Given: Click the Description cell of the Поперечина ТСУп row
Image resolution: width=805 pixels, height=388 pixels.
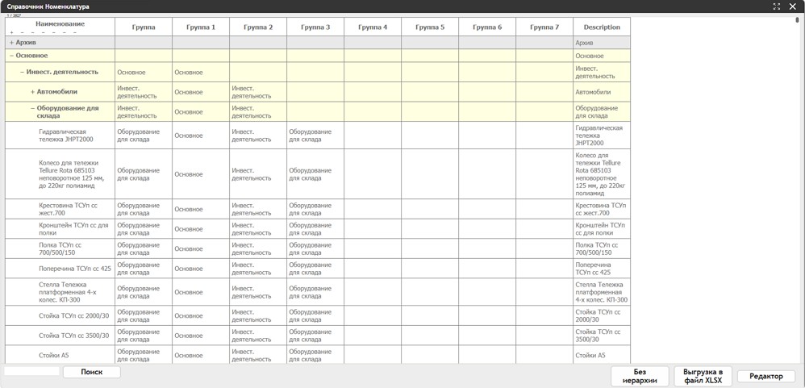Looking at the screenshot, I should [602, 269].
